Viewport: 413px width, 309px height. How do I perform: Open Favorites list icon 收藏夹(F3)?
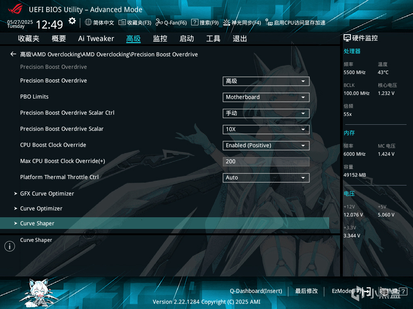tap(122, 23)
